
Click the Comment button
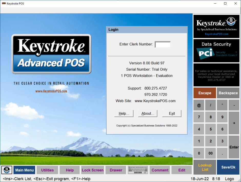[x=160, y=170]
